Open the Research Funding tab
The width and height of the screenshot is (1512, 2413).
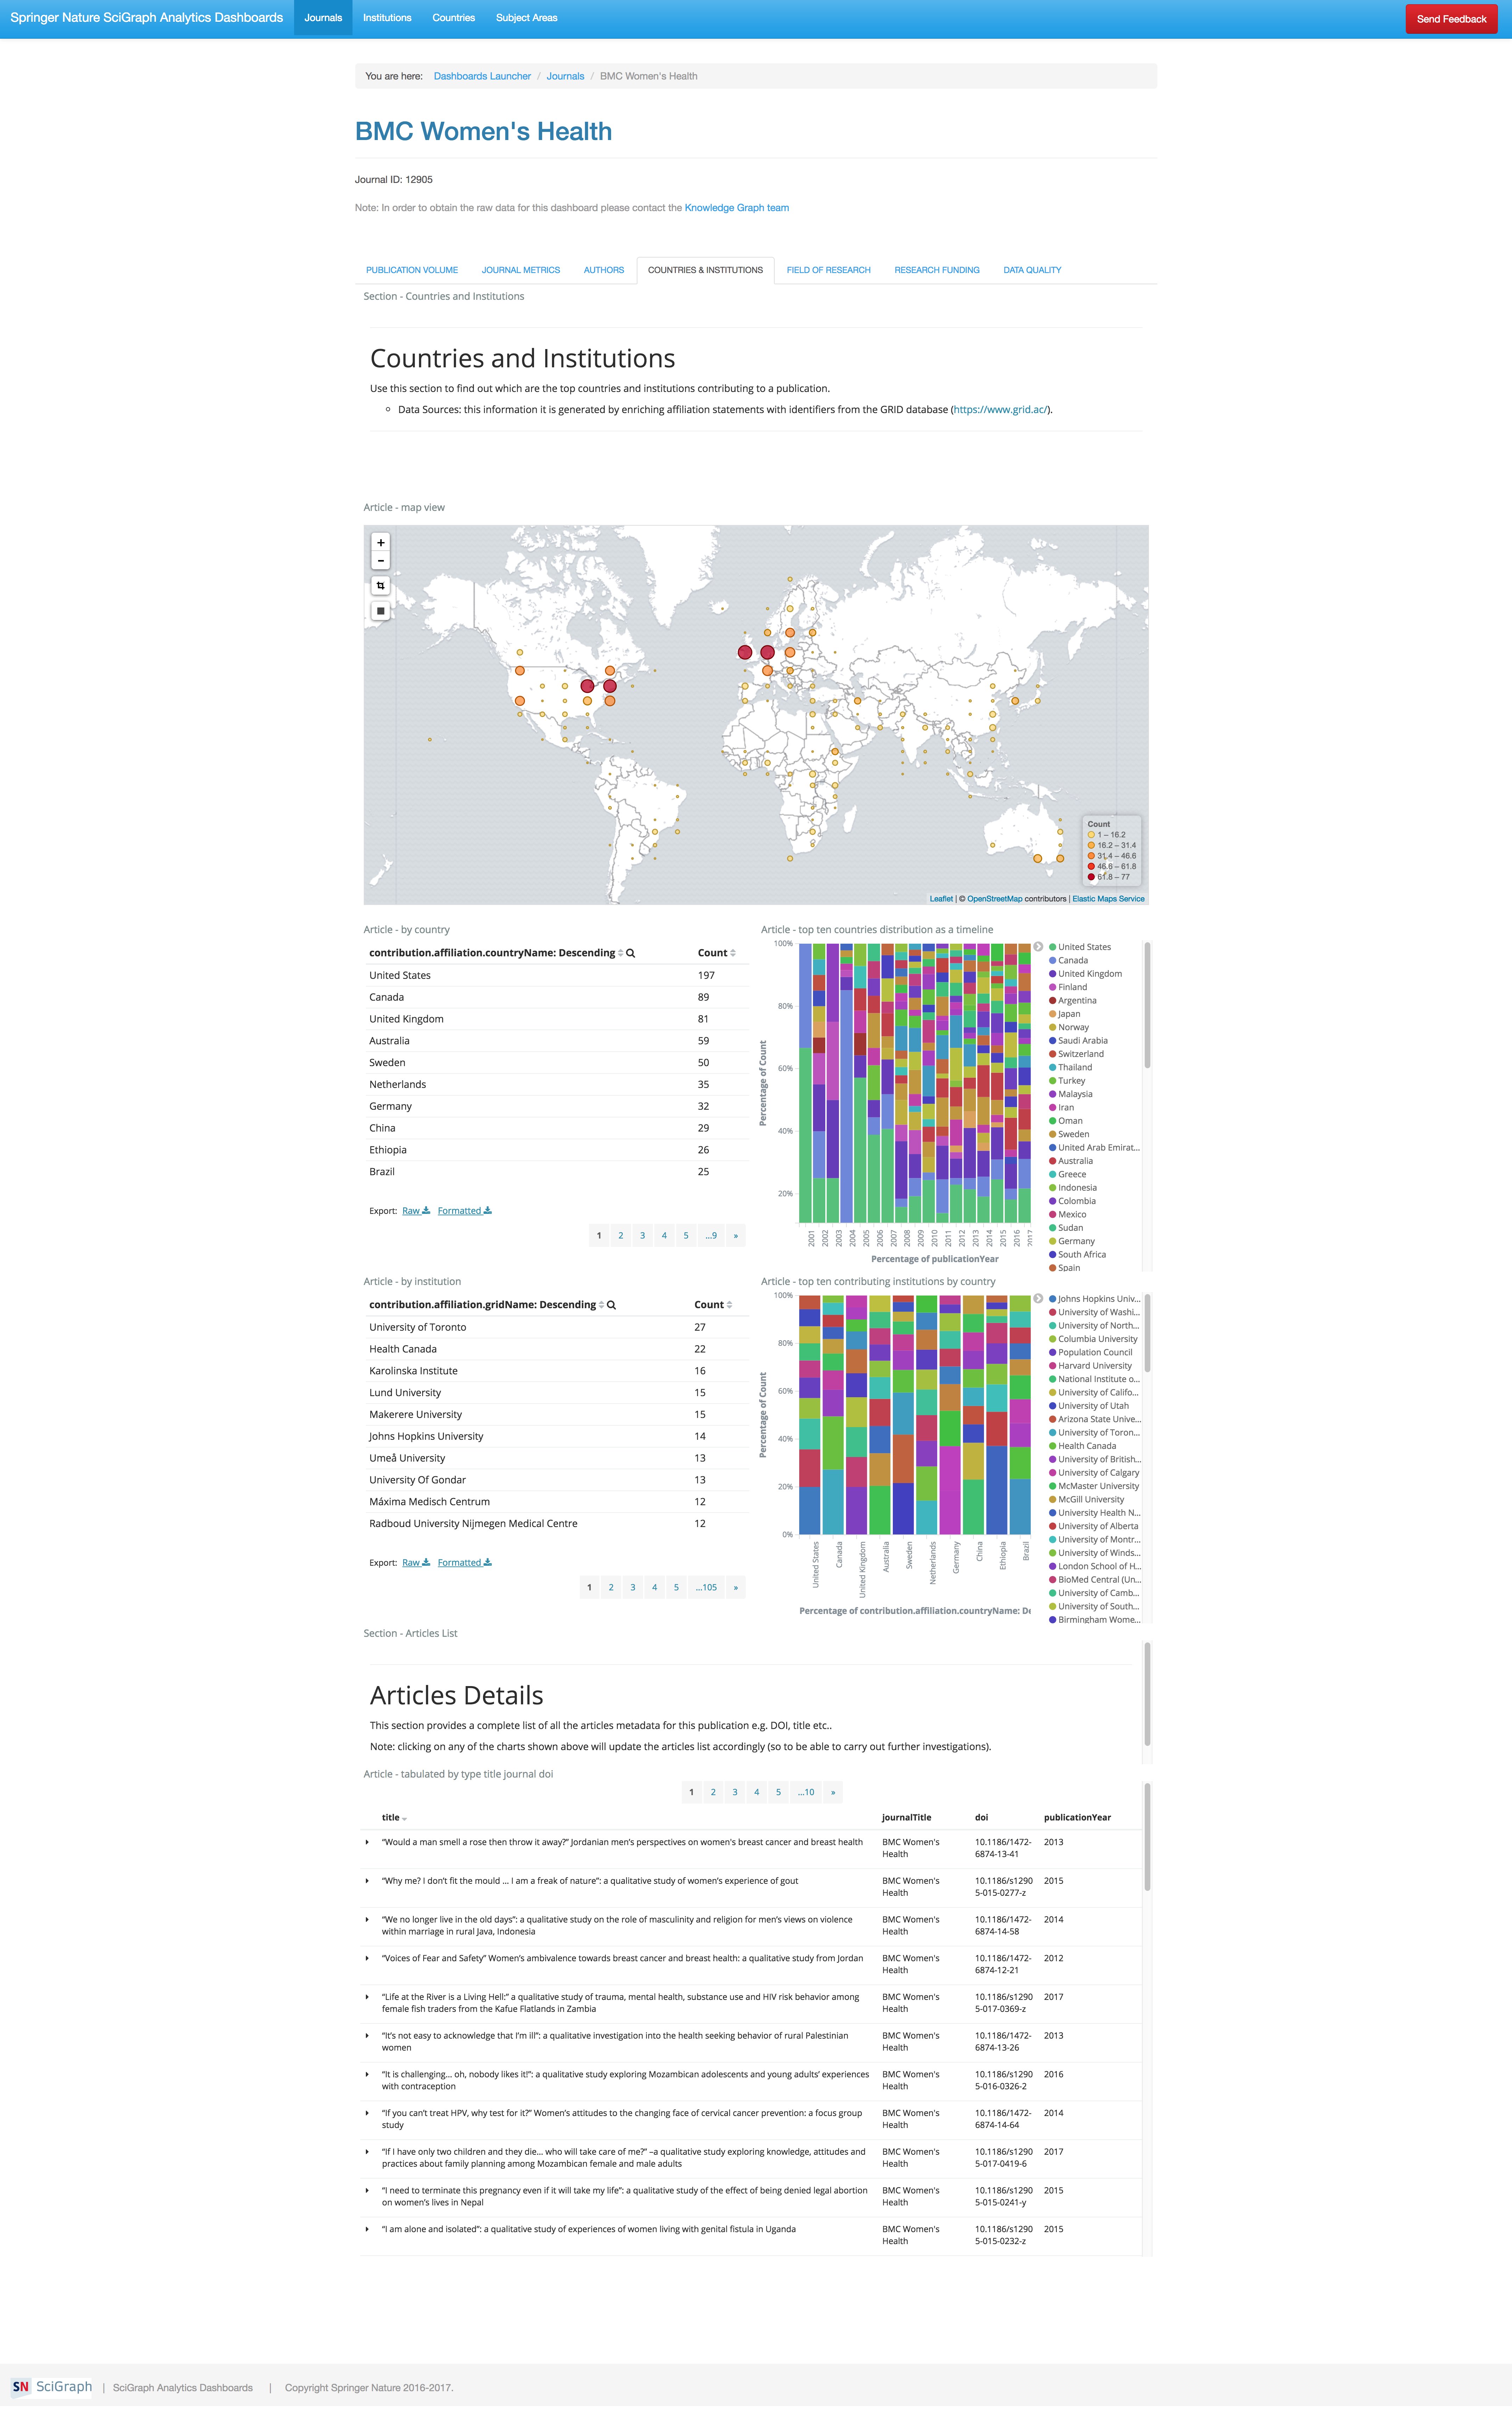click(937, 270)
